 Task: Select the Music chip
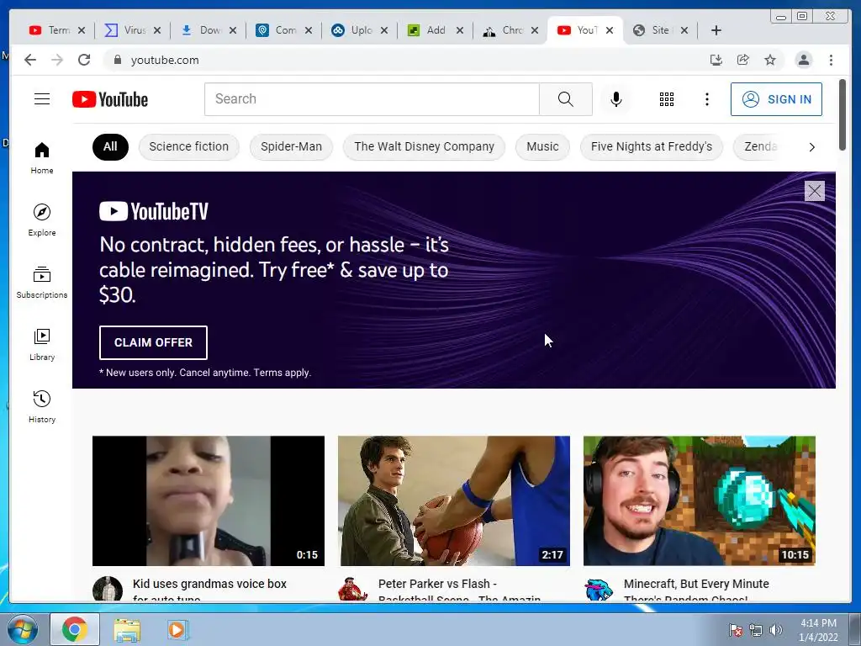click(x=542, y=146)
